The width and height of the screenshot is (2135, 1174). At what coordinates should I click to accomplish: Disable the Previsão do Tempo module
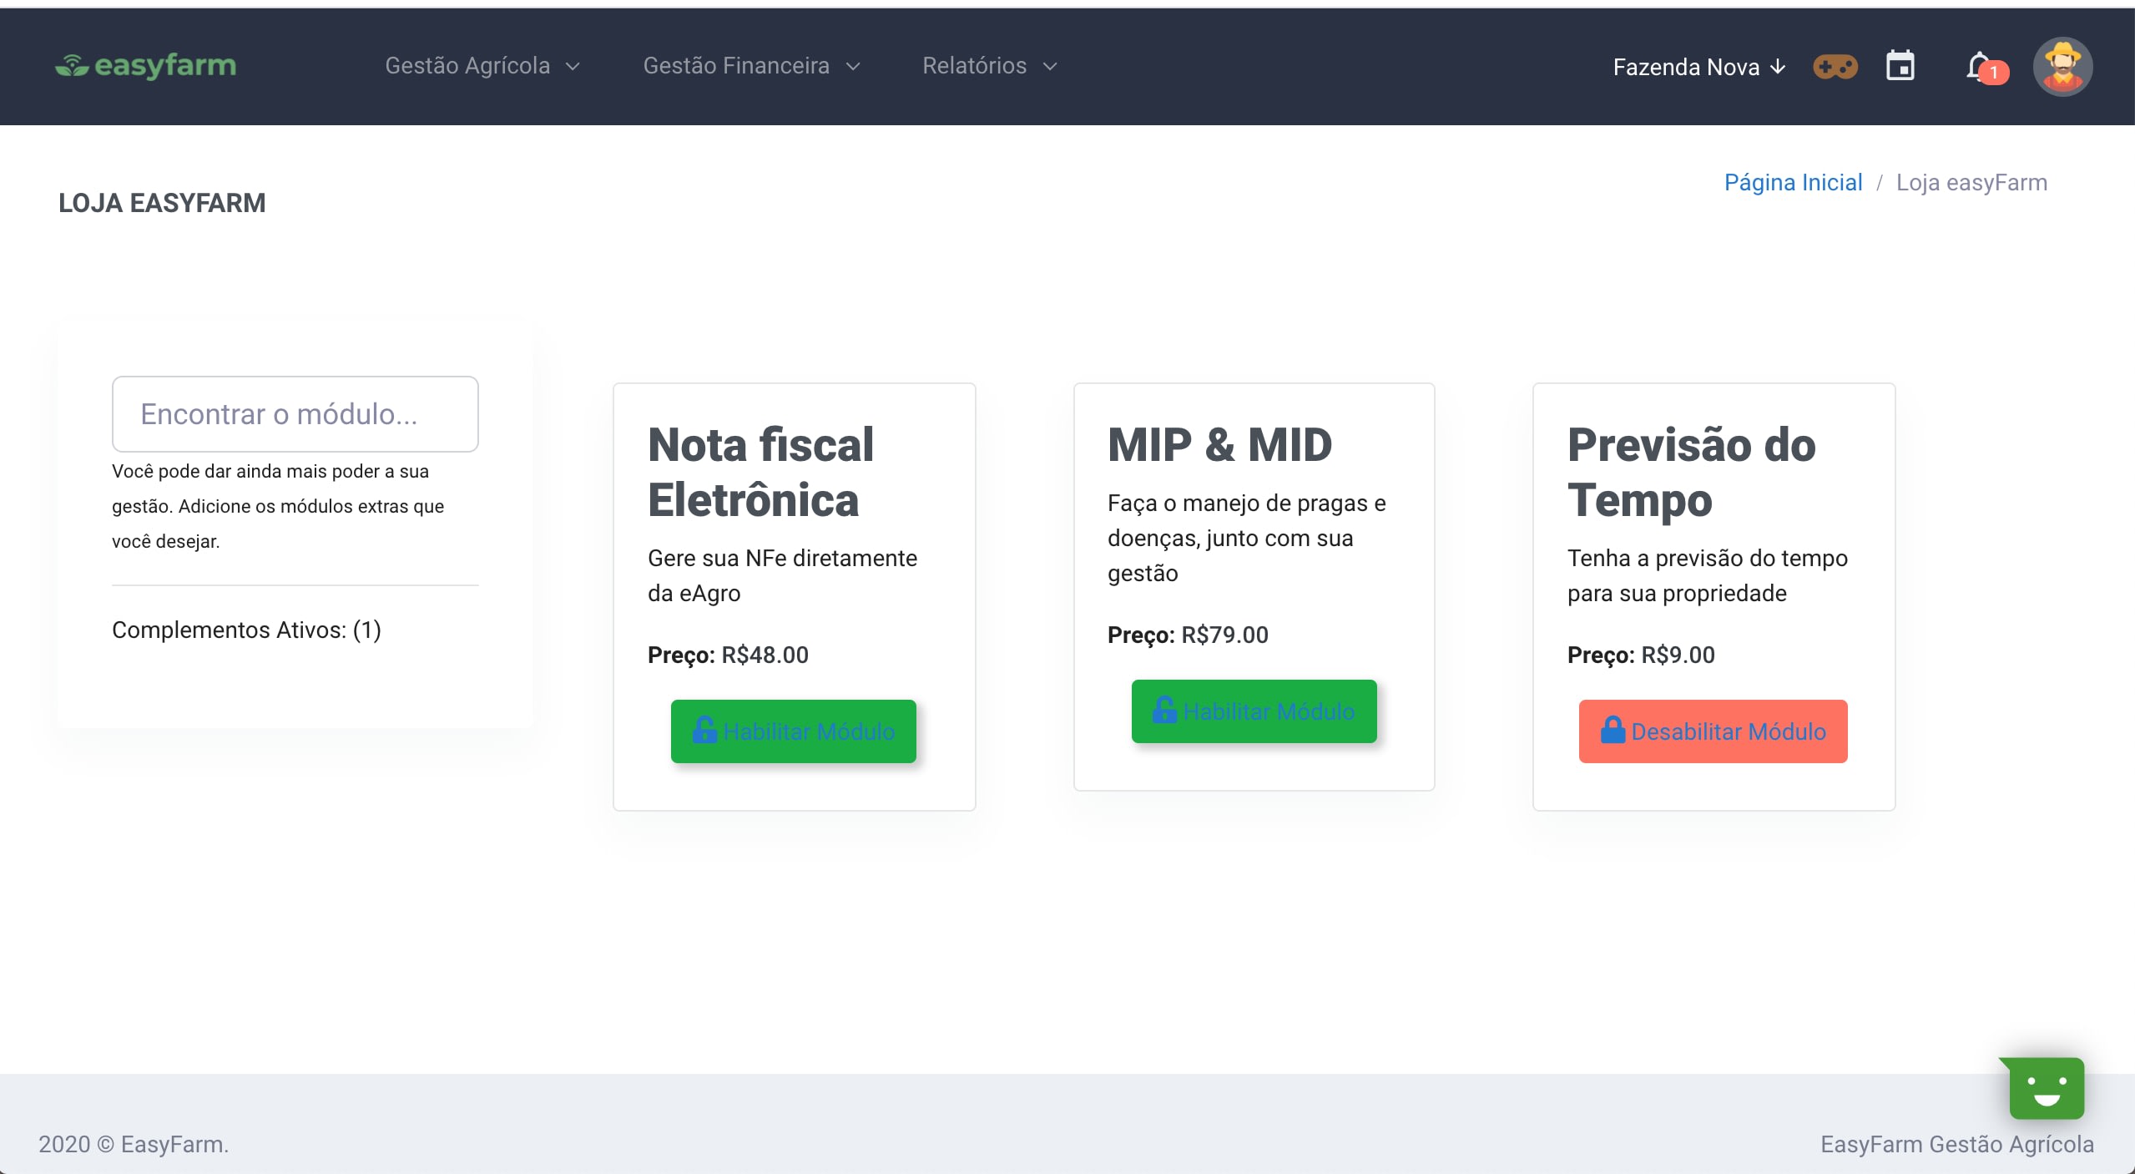[1713, 731]
